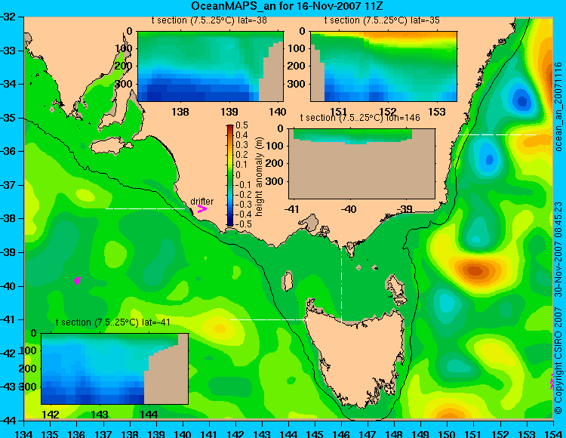This screenshot has width=566, height=438.
Task: Open the lat=-41 temperature section inset plot
Action: tap(115, 369)
